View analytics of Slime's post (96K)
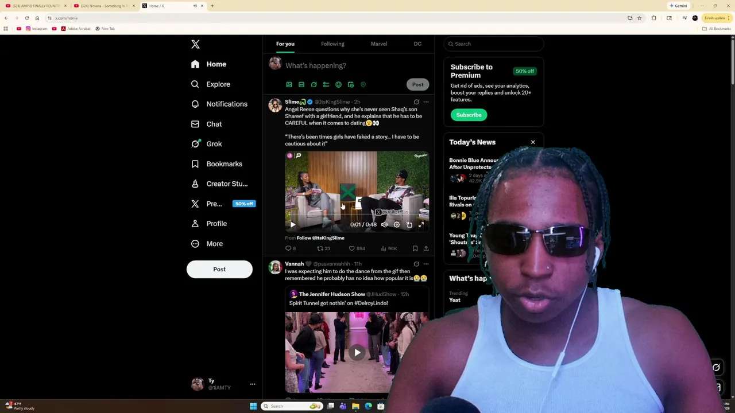735x413 pixels. coord(389,248)
